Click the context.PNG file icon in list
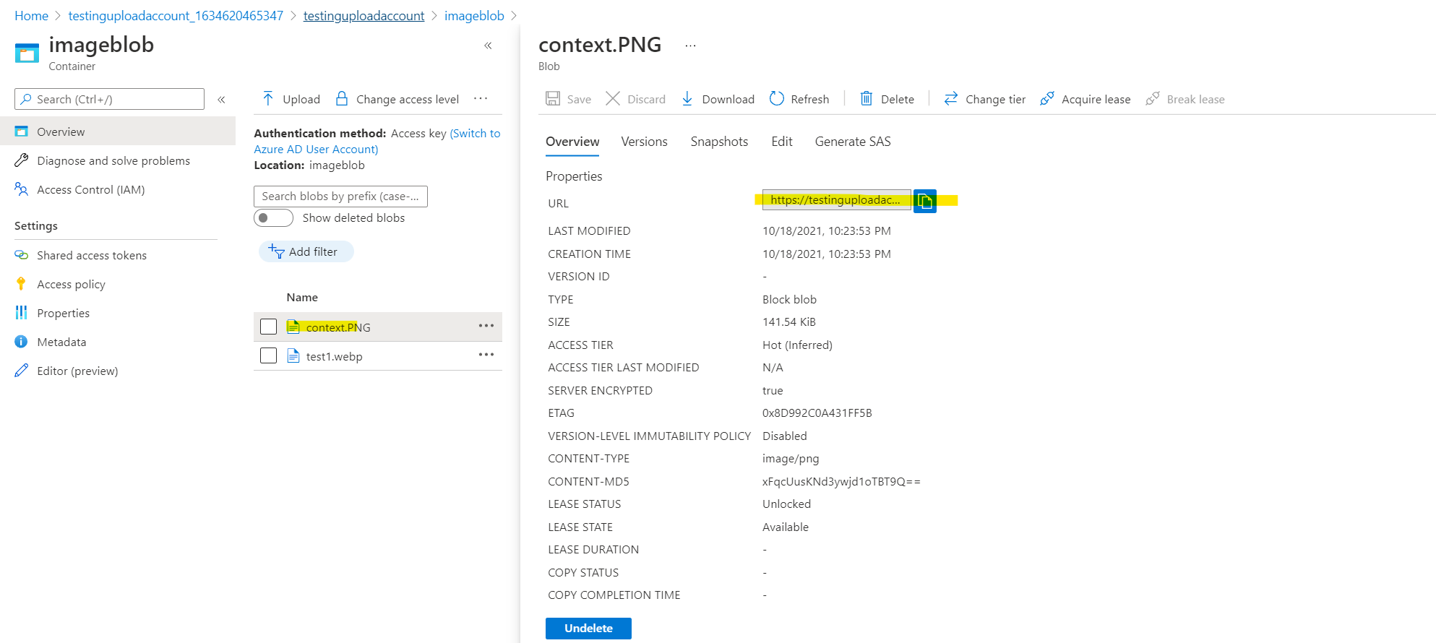The width and height of the screenshot is (1436, 643). [x=293, y=327]
